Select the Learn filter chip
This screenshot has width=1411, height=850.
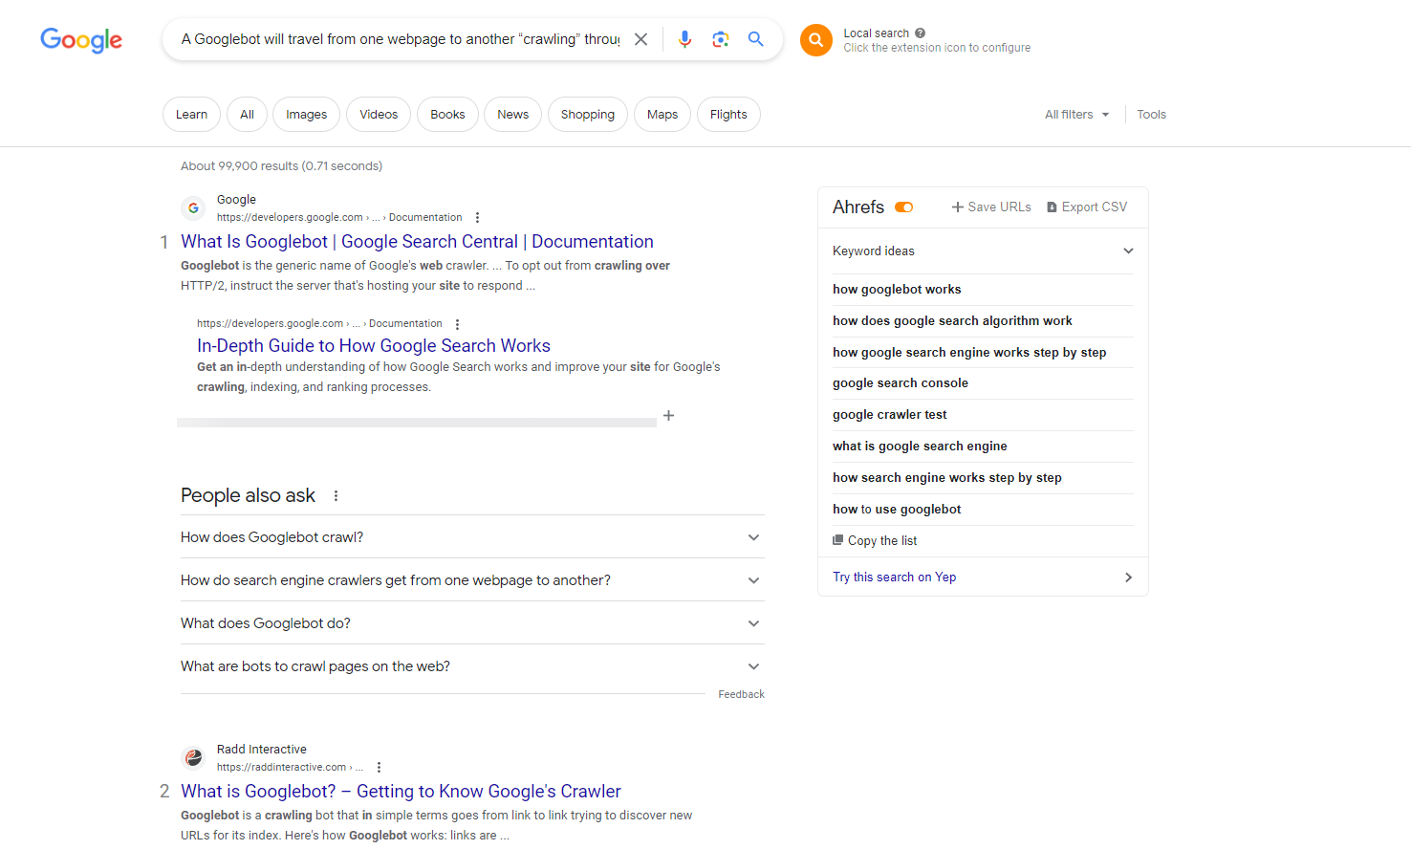(x=191, y=115)
